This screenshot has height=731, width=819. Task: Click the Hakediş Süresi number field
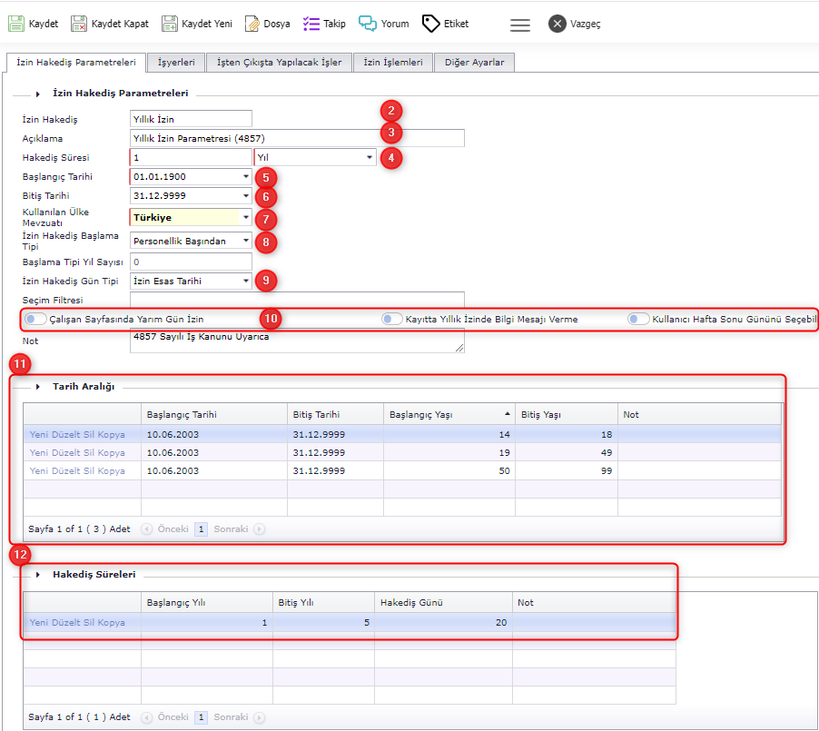pos(191,157)
